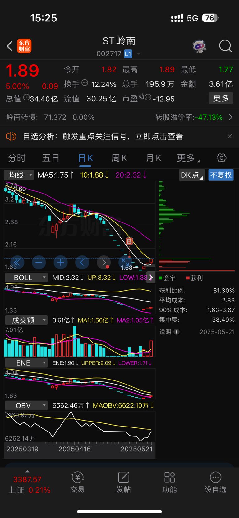The height and width of the screenshot is (518, 239).
Task: Tap the 发帖 post icon
Action: click(123, 482)
